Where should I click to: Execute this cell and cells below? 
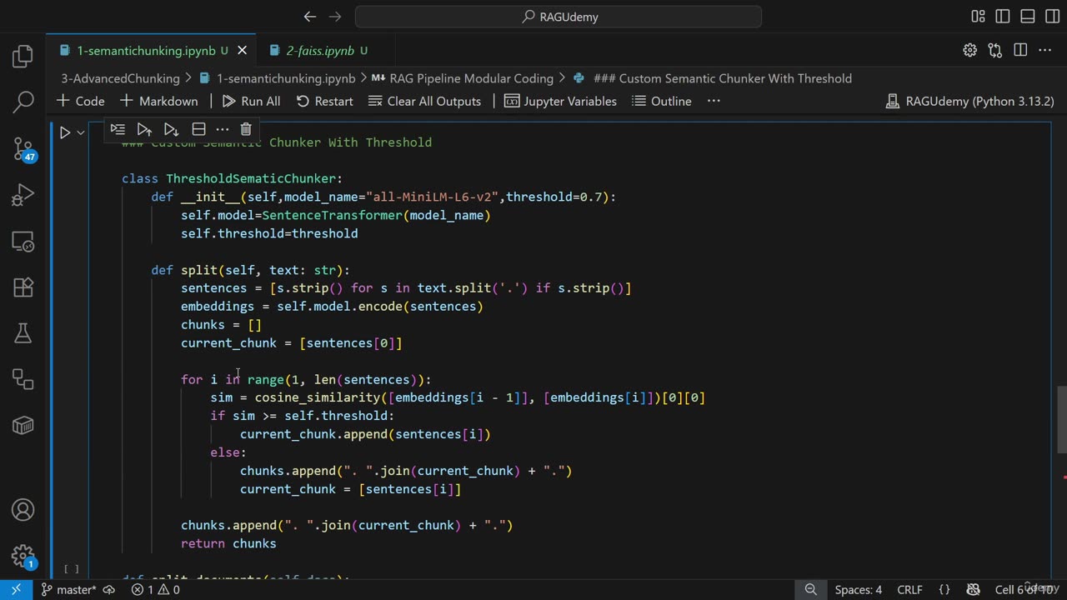(171, 129)
